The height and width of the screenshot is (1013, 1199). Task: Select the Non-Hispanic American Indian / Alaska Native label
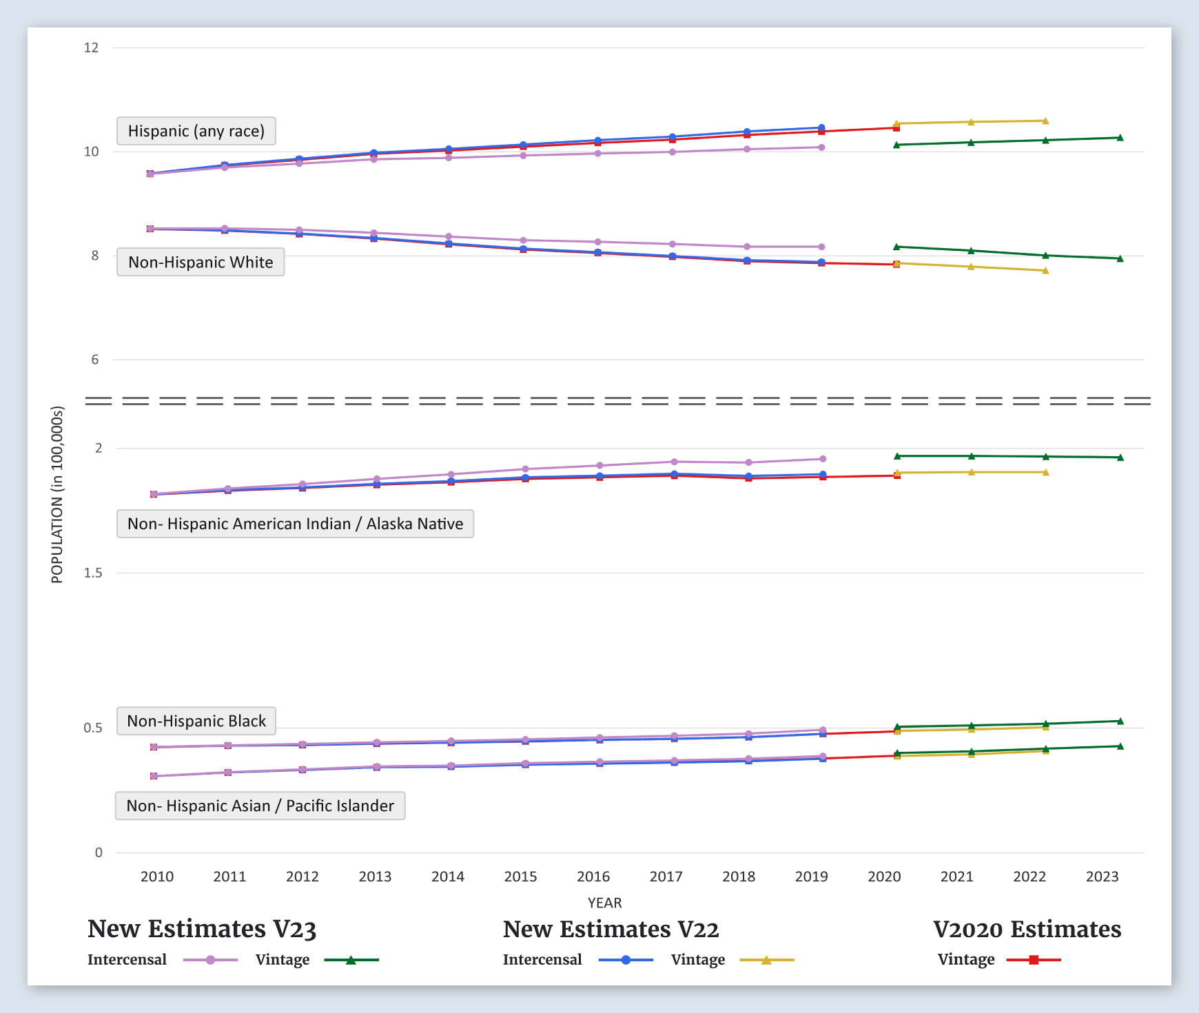[295, 524]
